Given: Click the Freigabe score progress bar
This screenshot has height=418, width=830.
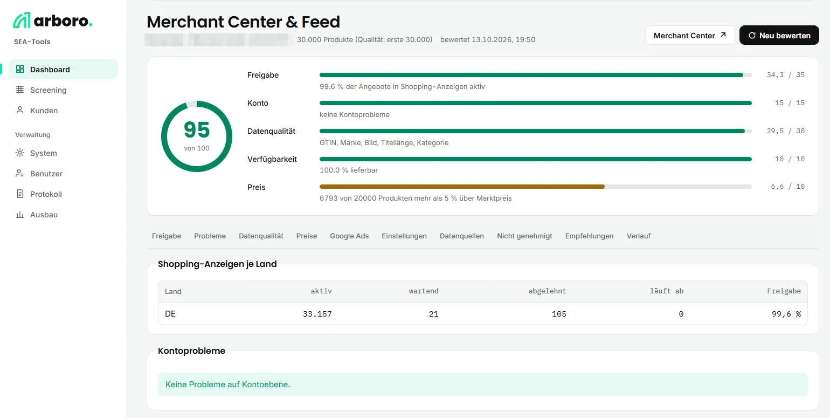Looking at the screenshot, I should pyautogui.click(x=536, y=75).
